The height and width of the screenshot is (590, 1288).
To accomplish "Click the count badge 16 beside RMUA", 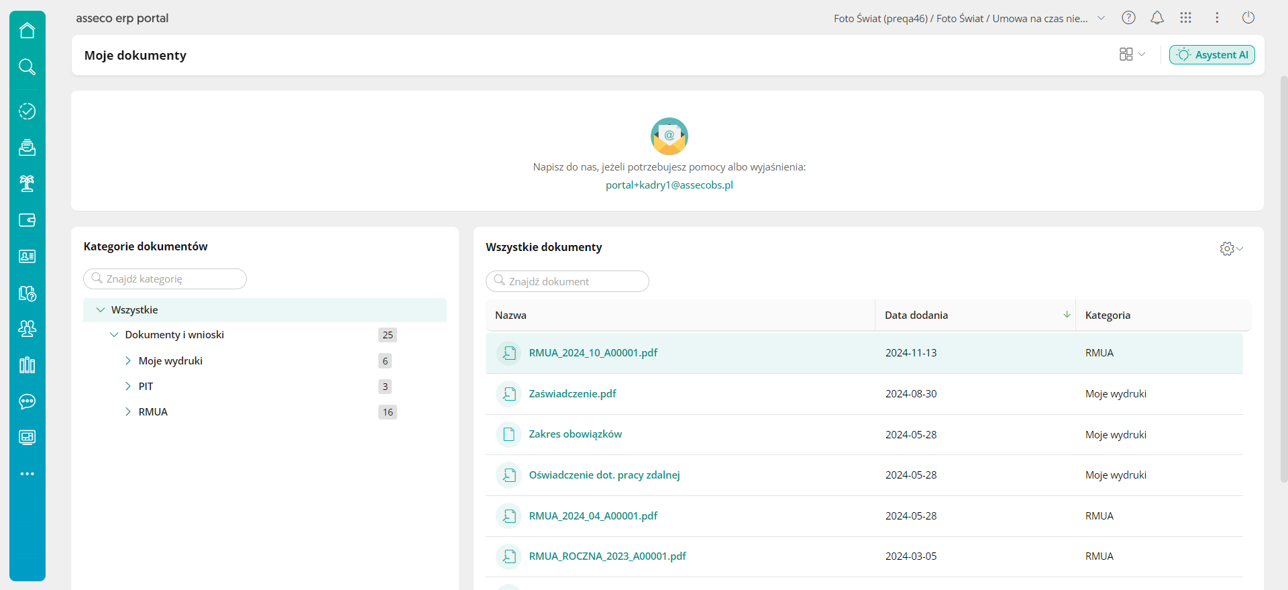I will [388, 412].
